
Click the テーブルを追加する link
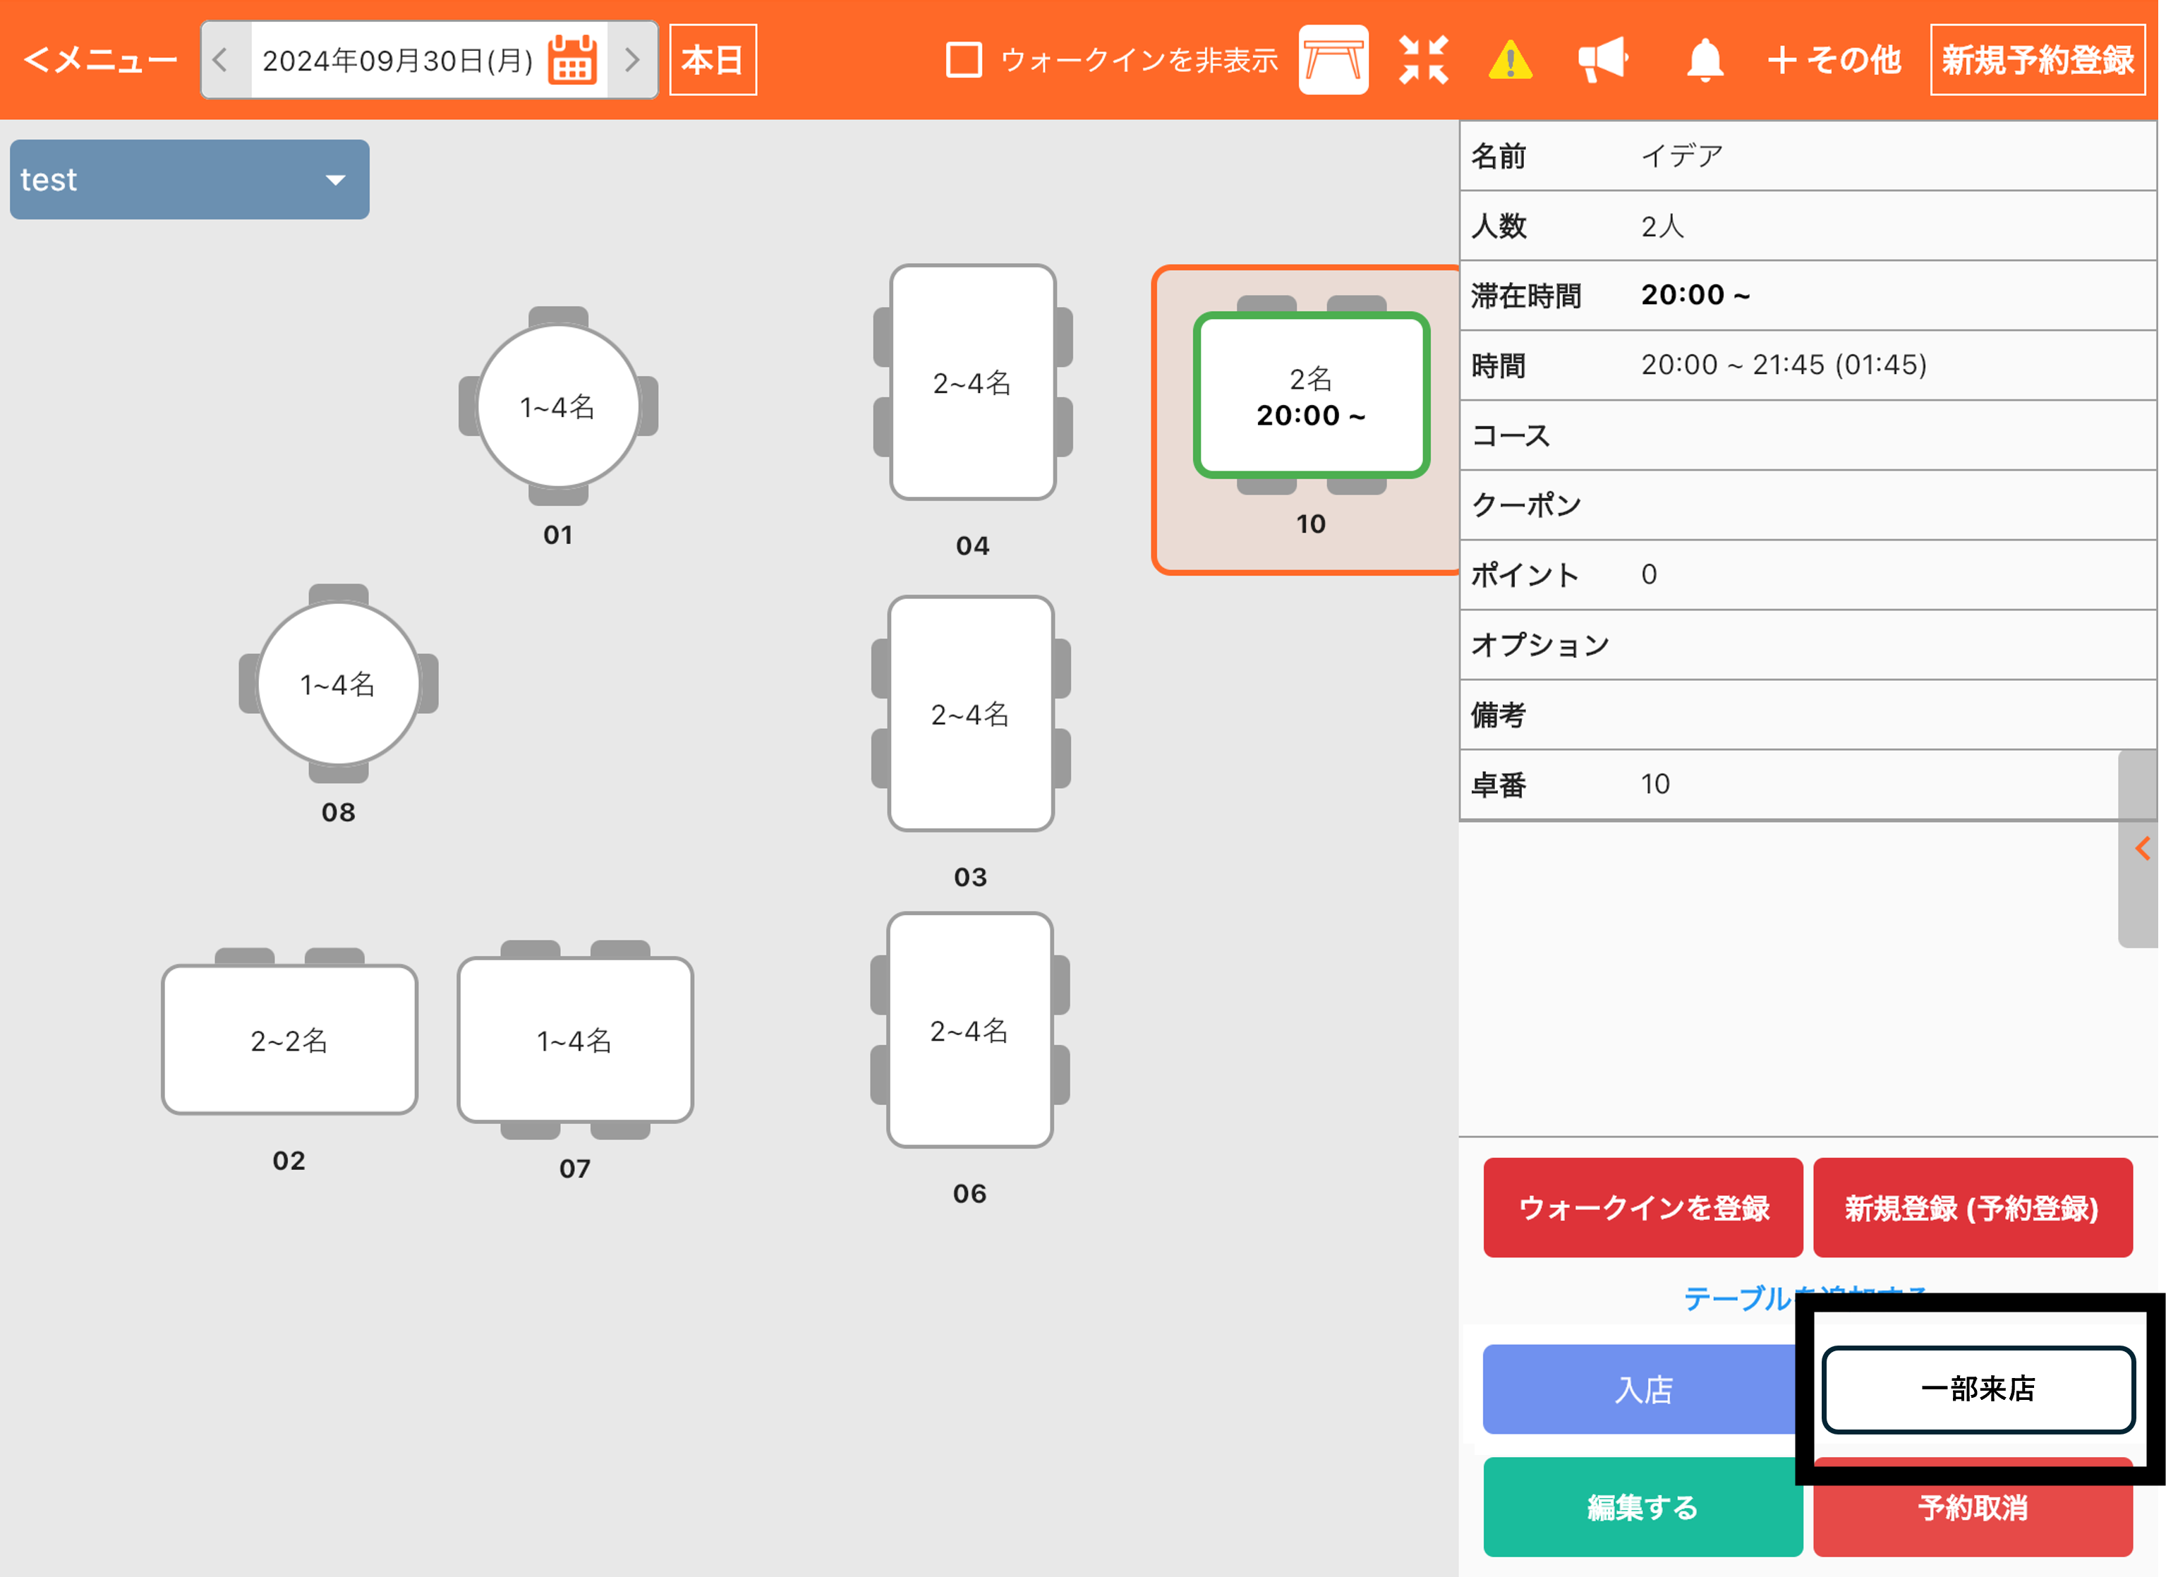[x=1805, y=1299]
